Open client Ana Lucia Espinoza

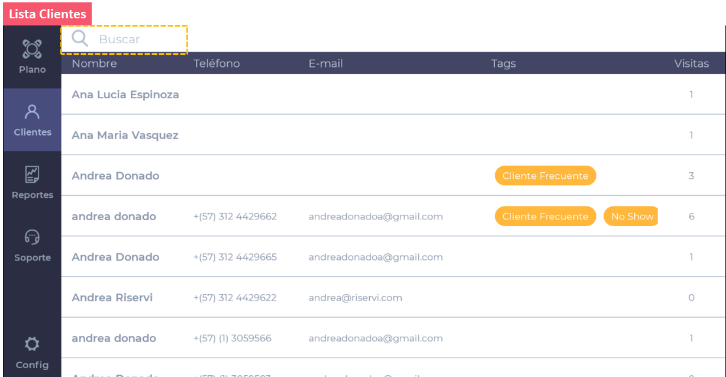point(125,95)
